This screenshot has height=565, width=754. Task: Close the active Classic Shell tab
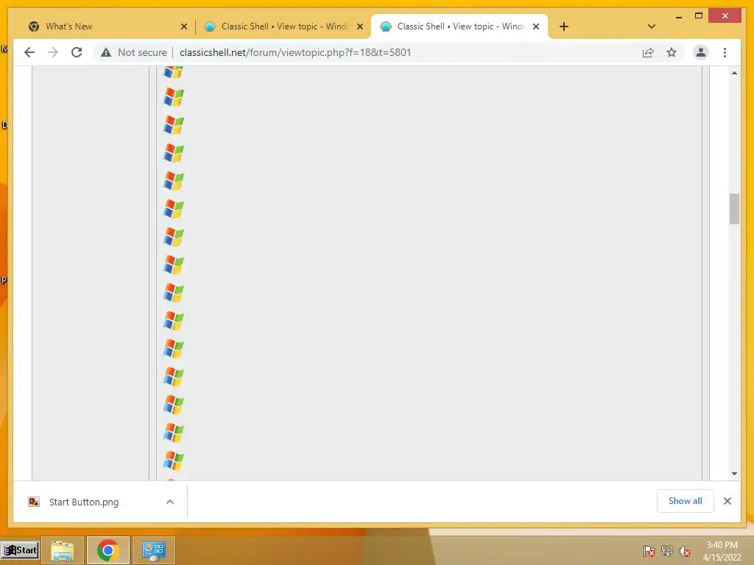tap(536, 26)
